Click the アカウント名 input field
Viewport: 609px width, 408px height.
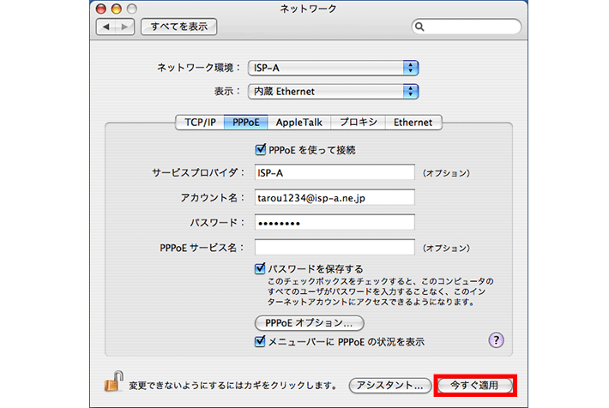click(335, 197)
